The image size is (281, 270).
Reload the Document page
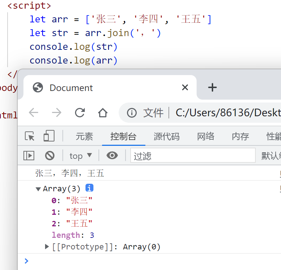pos(80,113)
